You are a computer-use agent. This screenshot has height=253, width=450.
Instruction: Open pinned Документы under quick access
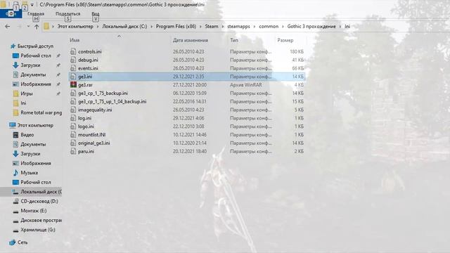click(x=33, y=74)
